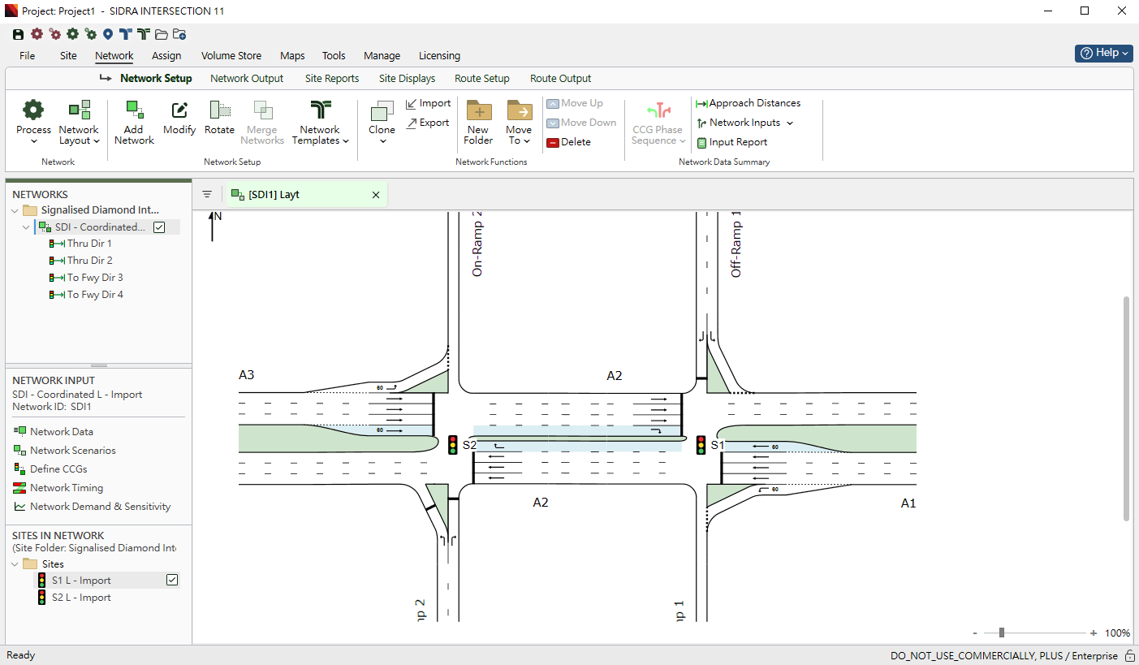This screenshot has width=1139, height=665.
Task: Open Network Output section
Action: point(247,79)
